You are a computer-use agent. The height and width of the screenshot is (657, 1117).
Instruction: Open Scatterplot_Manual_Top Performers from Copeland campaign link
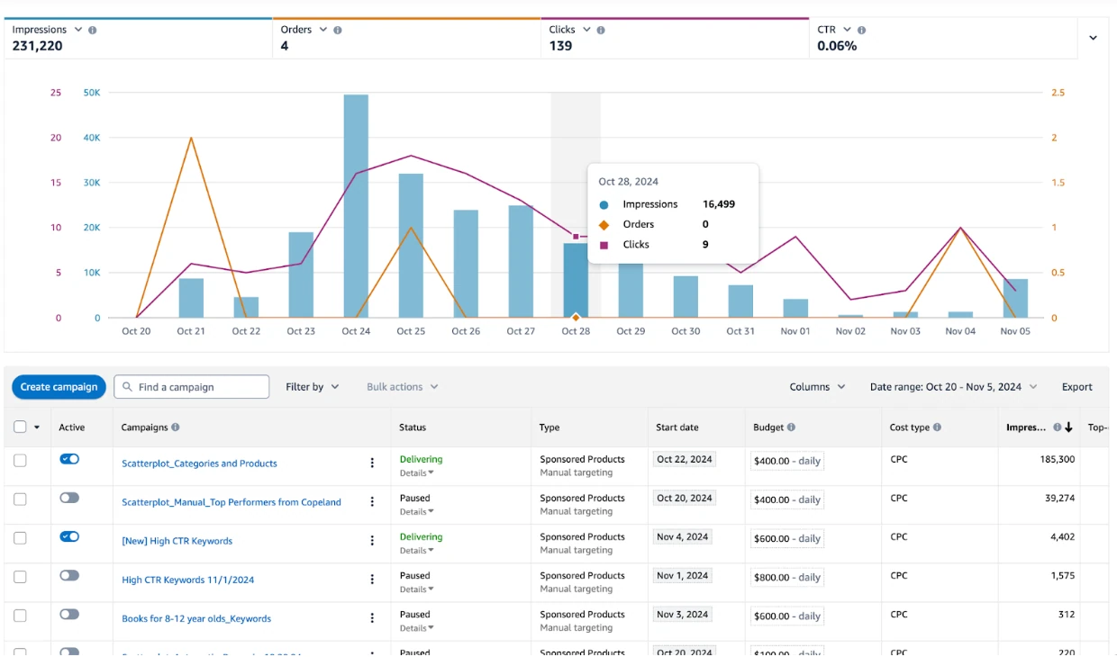tap(232, 502)
